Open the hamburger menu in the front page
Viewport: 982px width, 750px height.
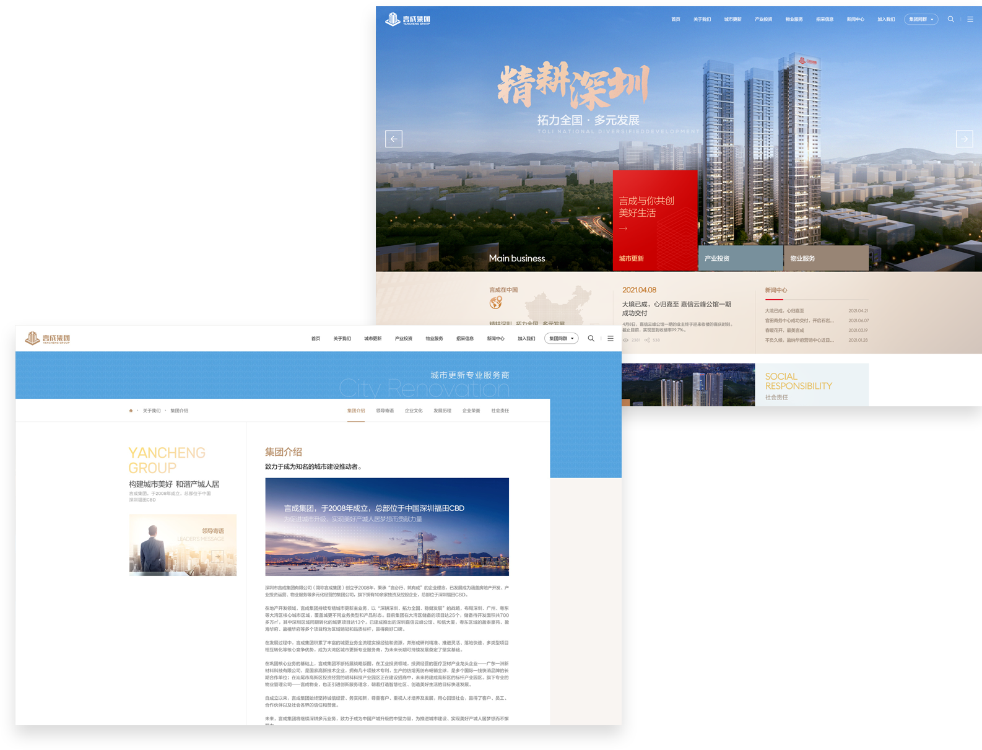(x=610, y=339)
